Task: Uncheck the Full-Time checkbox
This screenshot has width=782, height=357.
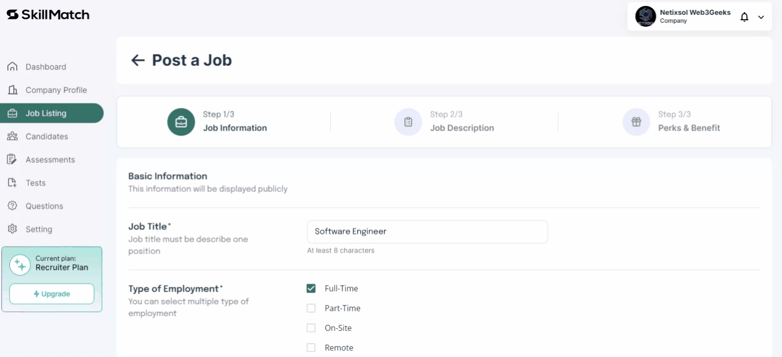Action: point(311,288)
